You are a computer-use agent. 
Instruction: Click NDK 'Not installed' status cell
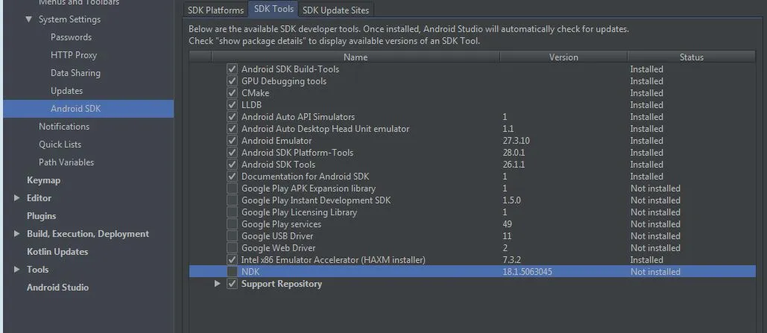[655, 272]
